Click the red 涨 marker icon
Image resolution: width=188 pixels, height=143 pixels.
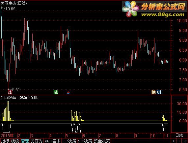(10, 92)
